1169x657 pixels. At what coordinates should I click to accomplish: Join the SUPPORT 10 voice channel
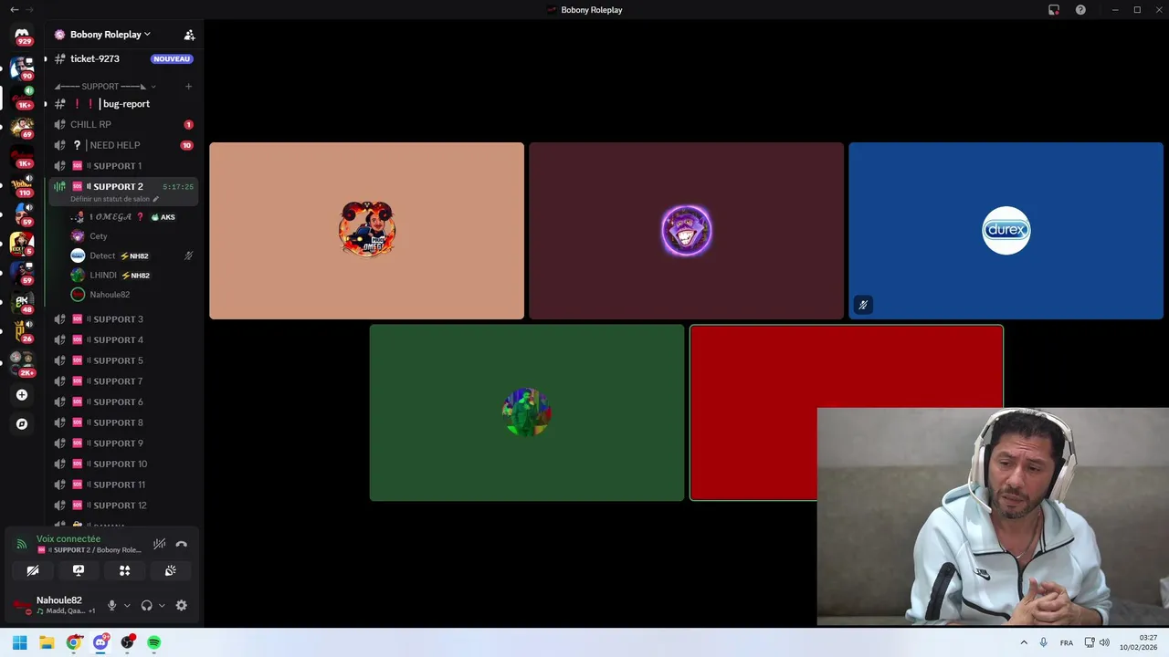122,464
